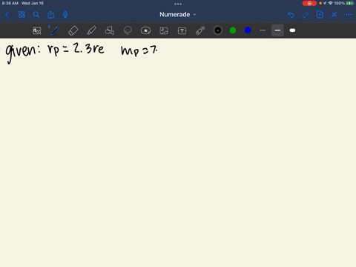Select the Text box tool
356x267 pixels.
pyautogui.click(x=182, y=30)
